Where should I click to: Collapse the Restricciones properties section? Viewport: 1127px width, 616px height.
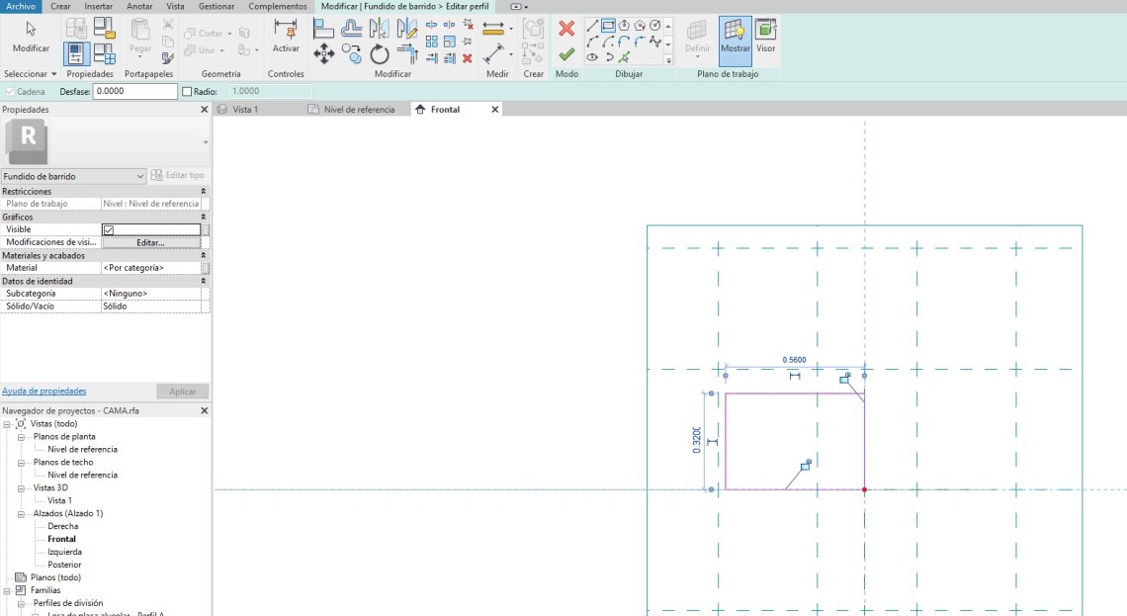click(204, 191)
